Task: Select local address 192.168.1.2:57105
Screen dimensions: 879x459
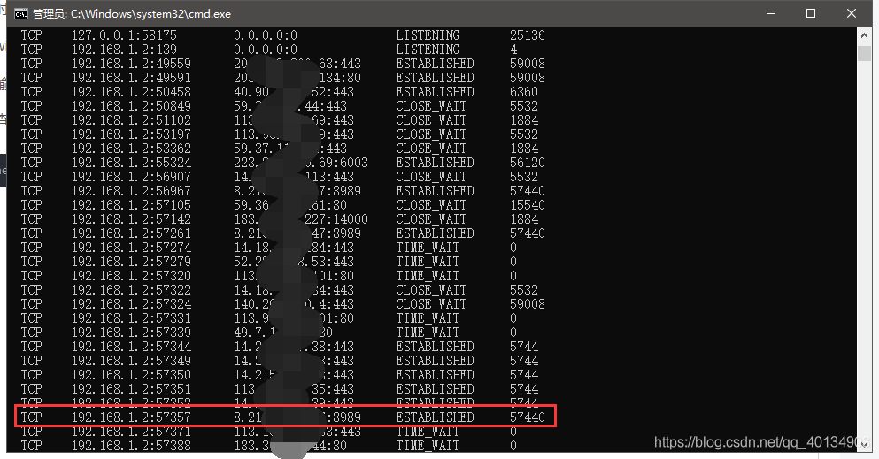Action: click(131, 205)
